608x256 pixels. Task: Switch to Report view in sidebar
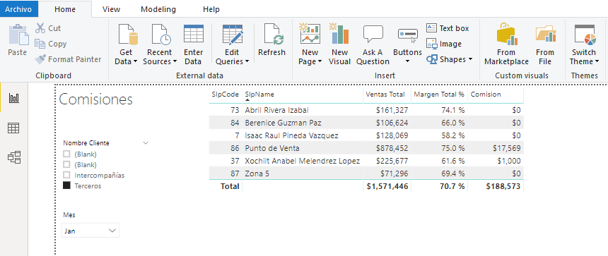[14, 98]
